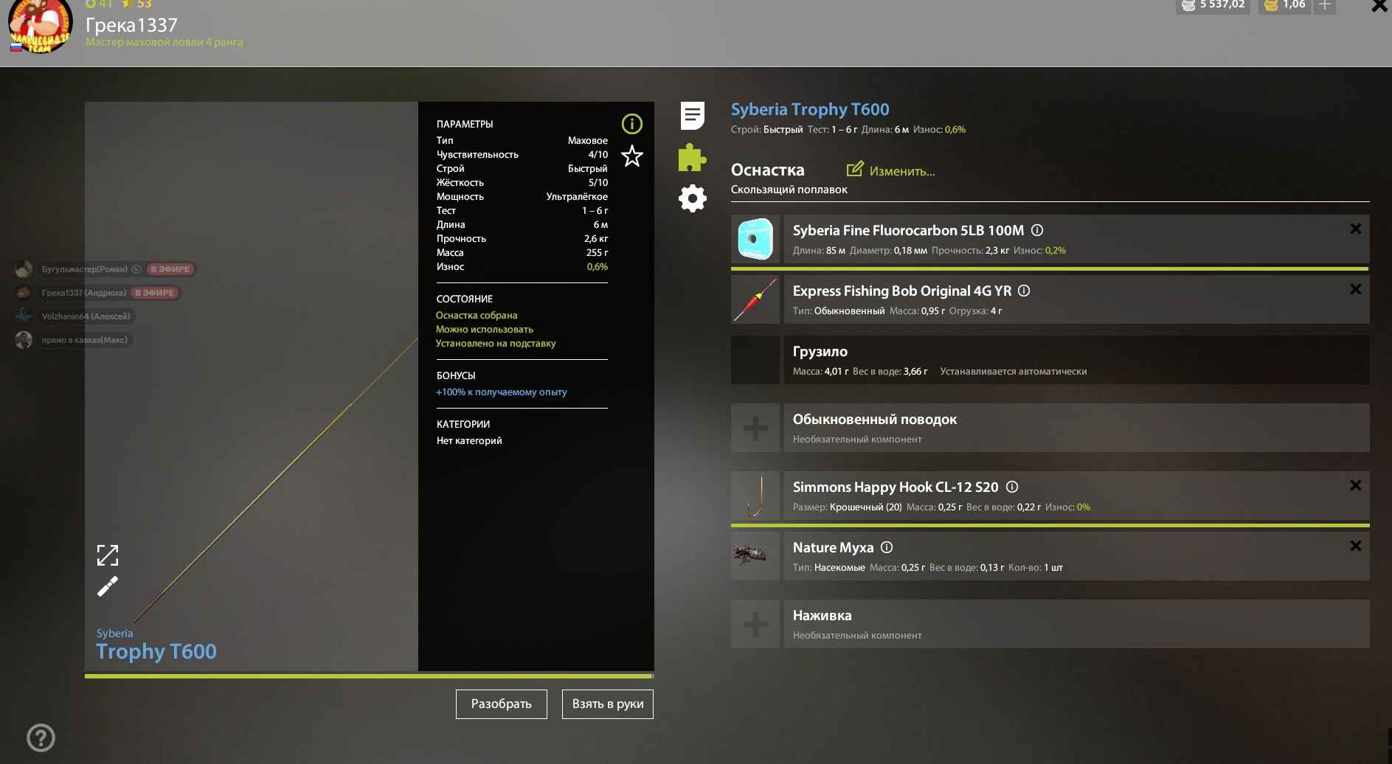
Task: Click the rename pencil icon on rod preview
Action: click(108, 586)
